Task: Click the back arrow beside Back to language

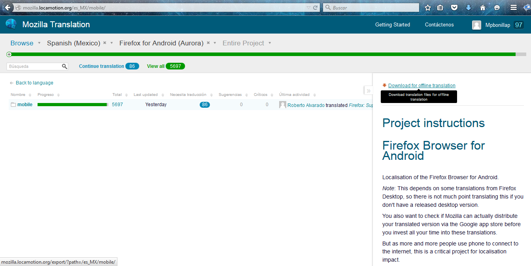Action: pos(12,83)
